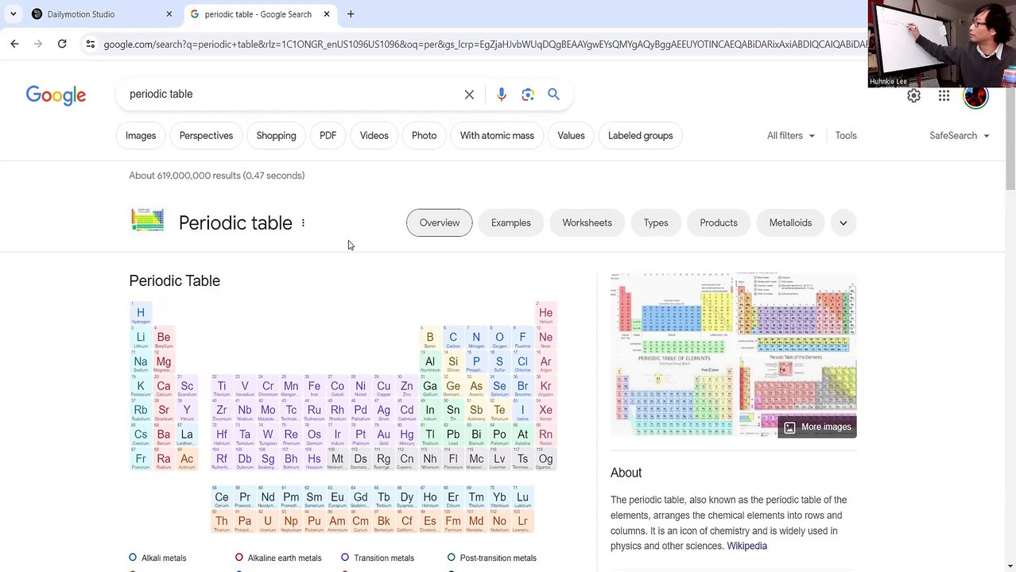Click the Silicon Si element cell
The image size is (1016, 572).
[453, 363]
